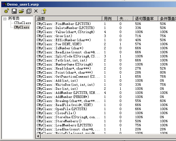176x141 pixels.
Task: Select the CMyClass::CloseFile() function row
Action: 106,113
